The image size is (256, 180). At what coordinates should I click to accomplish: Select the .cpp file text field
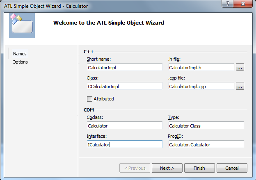(x=201, y=87)
